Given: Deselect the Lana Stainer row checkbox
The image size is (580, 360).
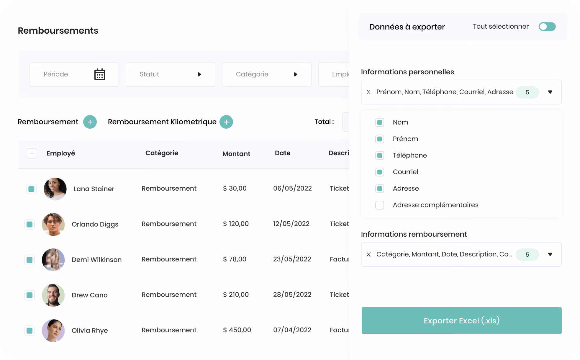Looking at the screenshot, I should click(x=31, y=189).
